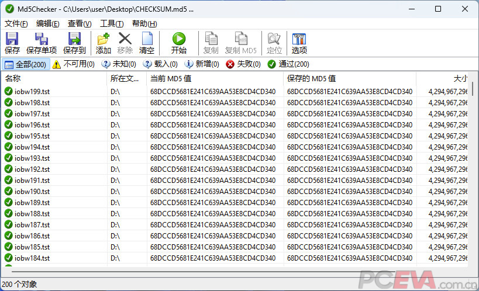Sort by the 当前 MD5 值 column header
Screen dimensions: 479x291
tap(214, 78)
